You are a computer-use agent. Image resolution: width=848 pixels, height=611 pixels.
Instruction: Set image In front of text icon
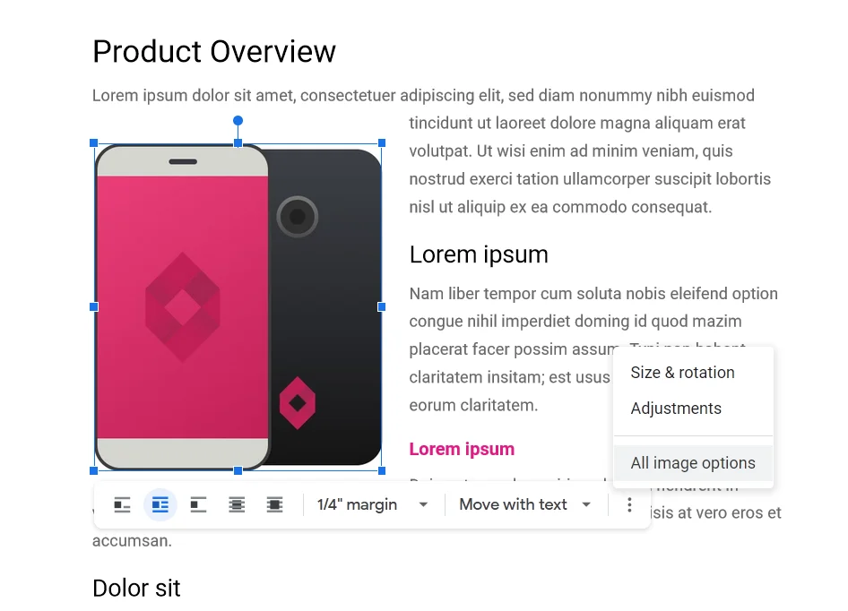[274, 505]
